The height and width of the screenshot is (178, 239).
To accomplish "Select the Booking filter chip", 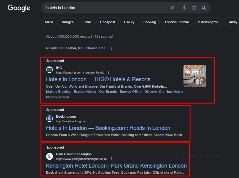I will 150,22.
